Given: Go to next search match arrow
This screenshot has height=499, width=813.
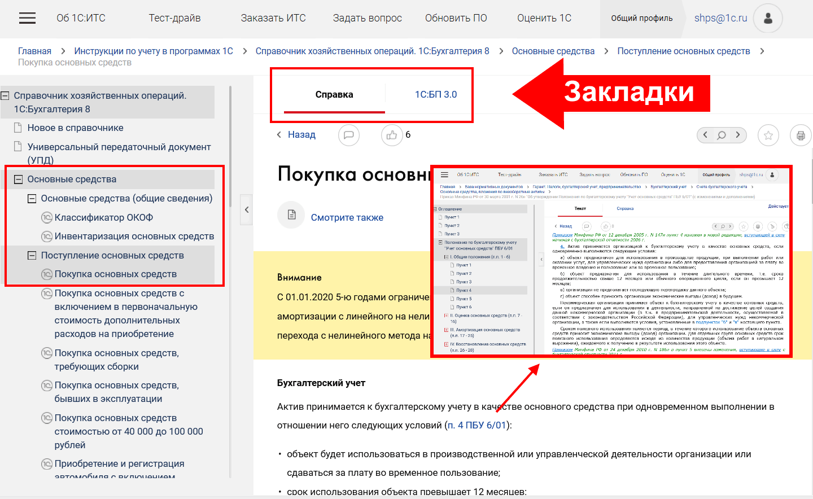Looking at the screenshot, I should pos(738,135).
